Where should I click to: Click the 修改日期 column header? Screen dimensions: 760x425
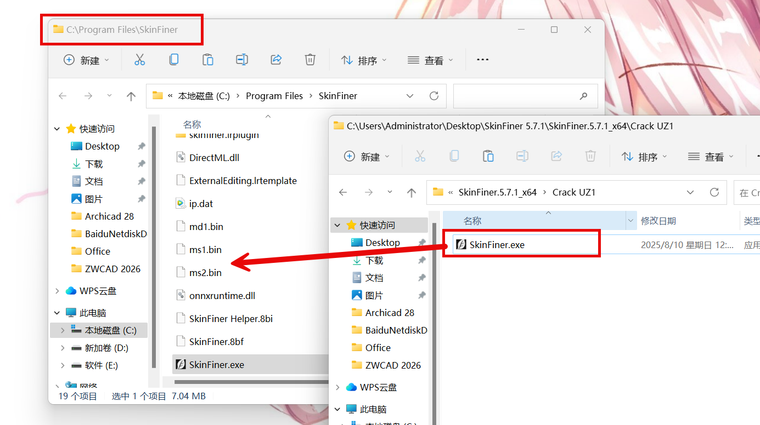[x=658, y=221]
